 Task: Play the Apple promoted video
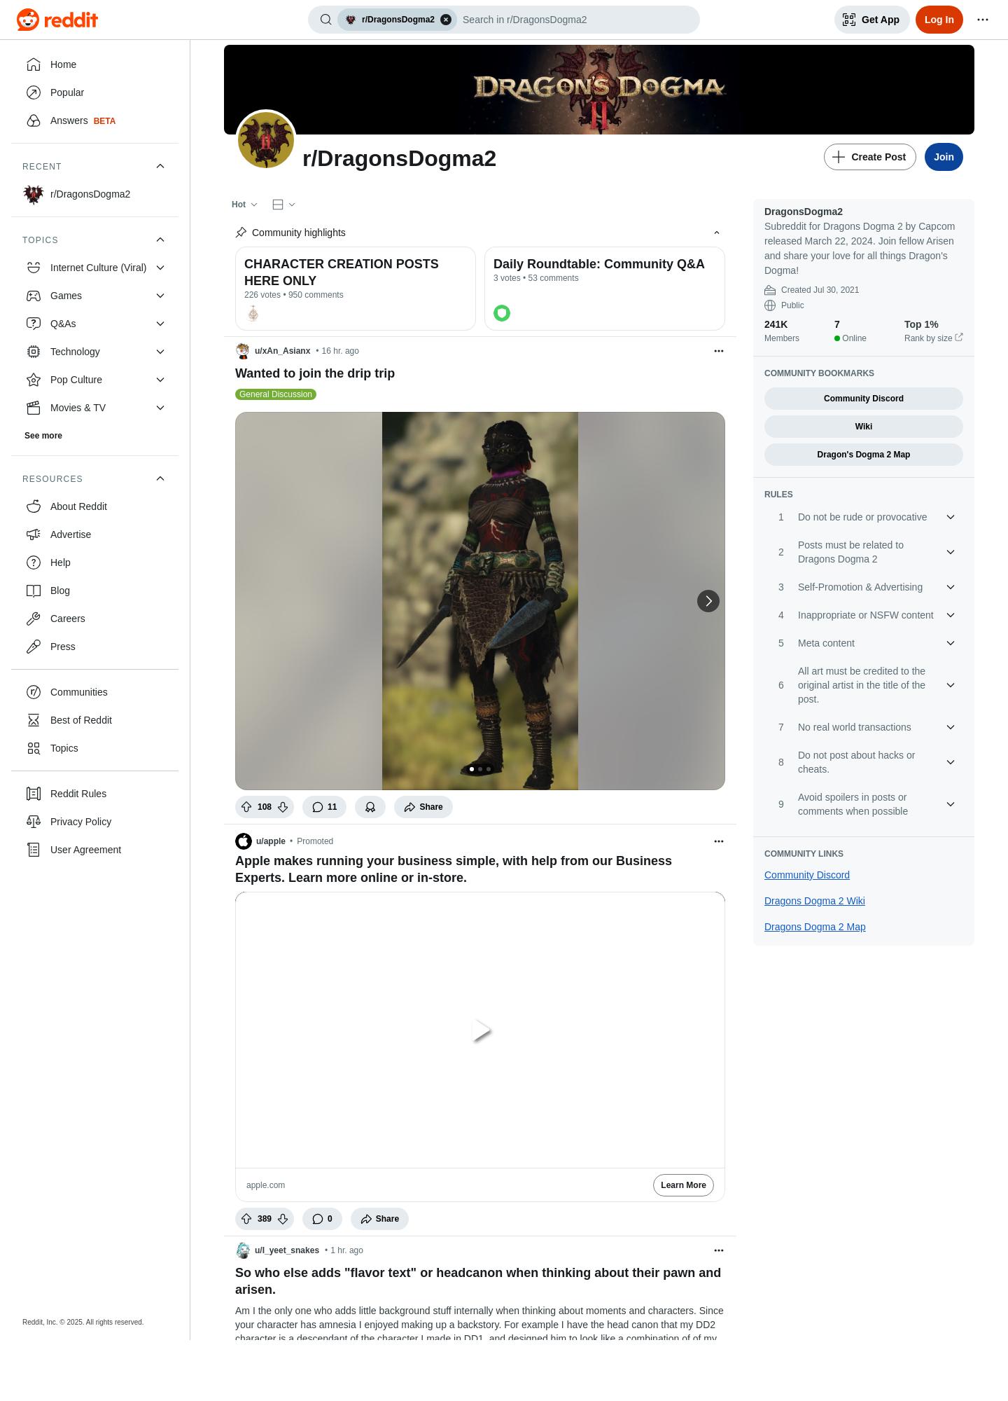481,1030
